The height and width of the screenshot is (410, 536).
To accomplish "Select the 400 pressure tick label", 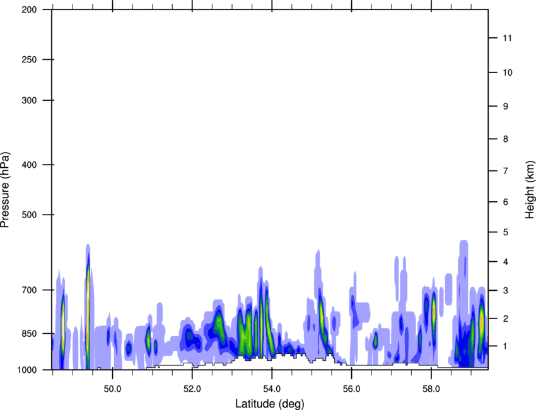I will click(30, 165).
